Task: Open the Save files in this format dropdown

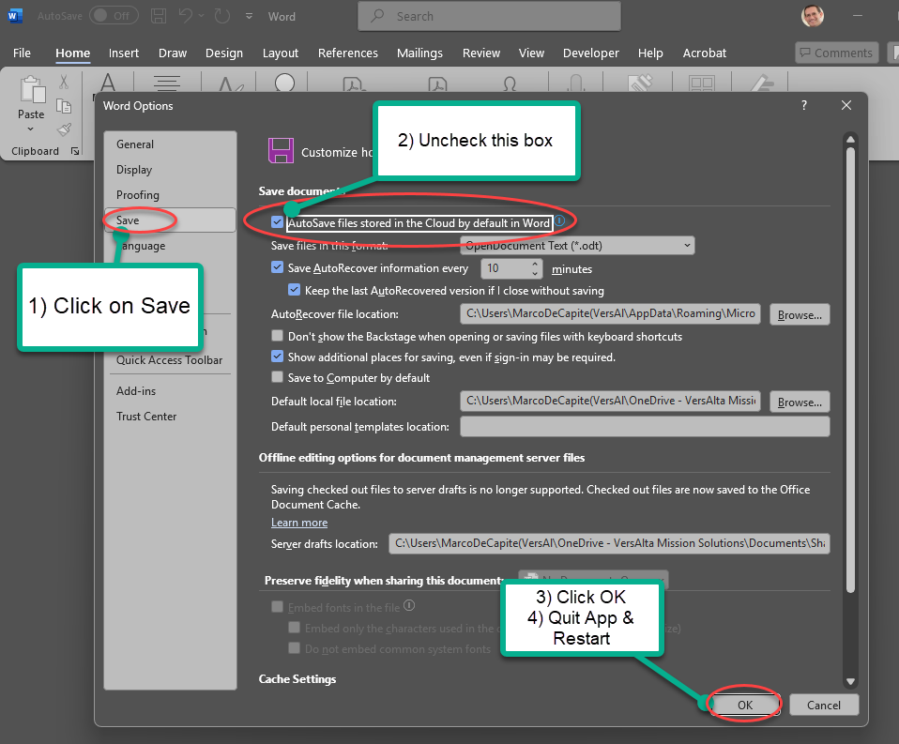Action: [577, 245]
